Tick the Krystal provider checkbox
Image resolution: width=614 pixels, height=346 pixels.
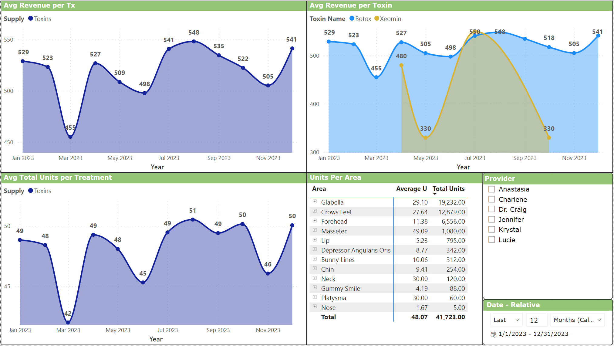pos(492,229)
